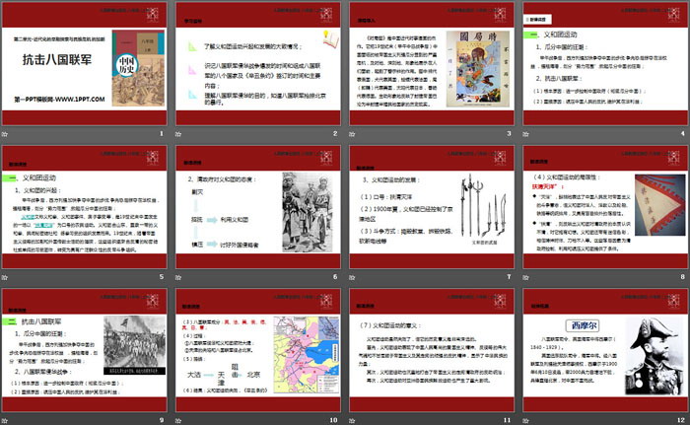690x425 pixels.
Task: Click animation star icon under slide 10
Action: point(178,421)
